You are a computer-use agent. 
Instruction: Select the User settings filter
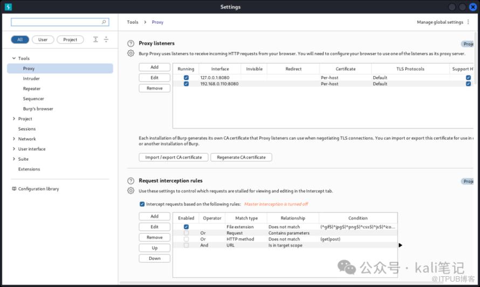click(43, 39)
